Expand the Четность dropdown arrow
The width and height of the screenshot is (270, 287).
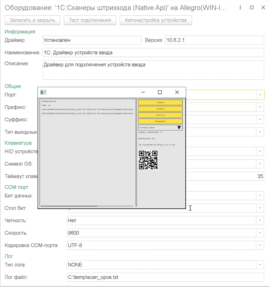tap(260, 221)
